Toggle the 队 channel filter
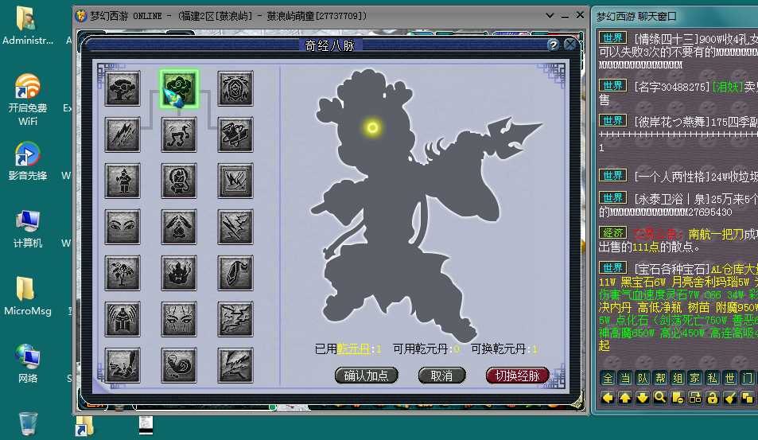This screenshot has width=758, height=440. pyautogui.click(x=643, y=378)
